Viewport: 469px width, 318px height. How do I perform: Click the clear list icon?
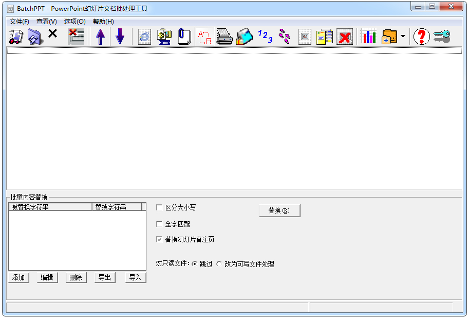(x=76, y=37)
